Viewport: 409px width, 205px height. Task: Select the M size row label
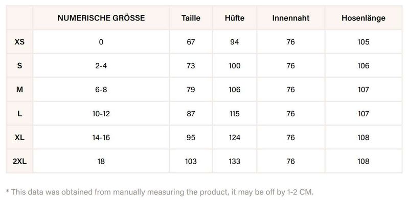[x=19, y=90]
